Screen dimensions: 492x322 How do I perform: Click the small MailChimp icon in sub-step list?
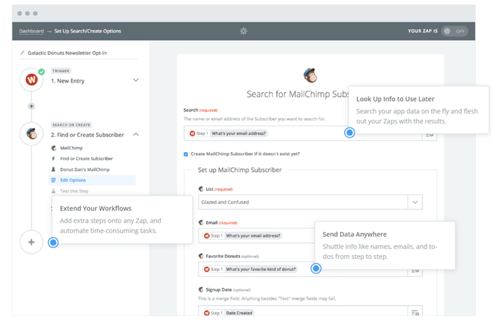point(54,148)
